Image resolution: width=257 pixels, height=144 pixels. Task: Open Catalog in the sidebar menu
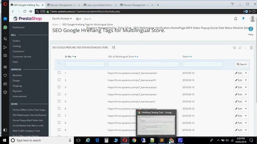point(16,46)
